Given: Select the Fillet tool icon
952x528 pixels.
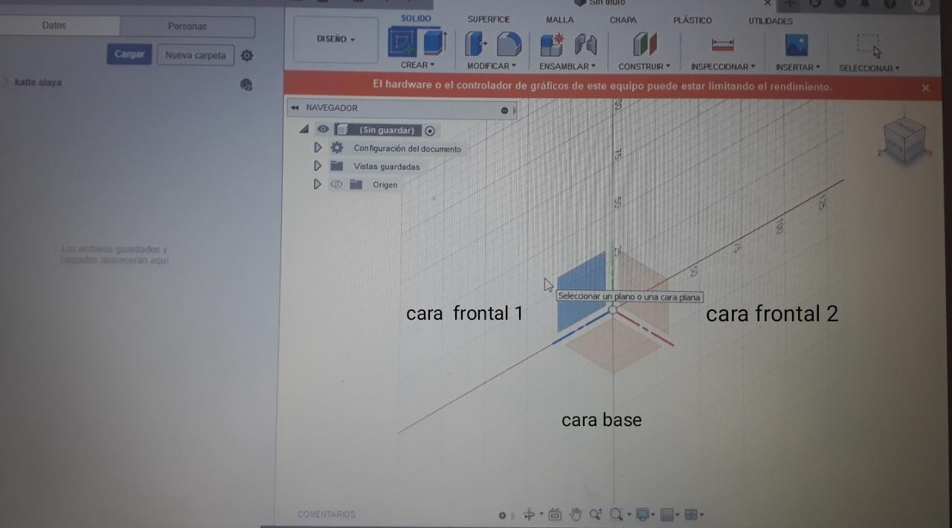Looking at the screenshot, I should click(509, 44).
